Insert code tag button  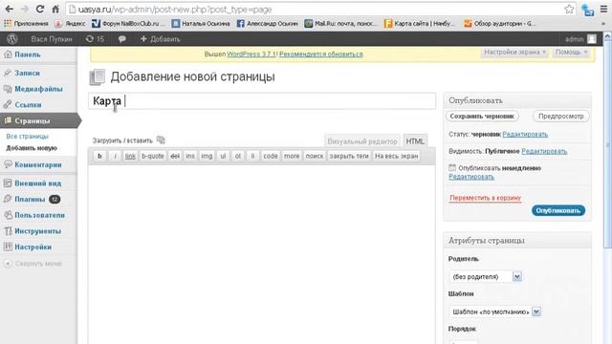pyautogui.click(x=270, y=156)
